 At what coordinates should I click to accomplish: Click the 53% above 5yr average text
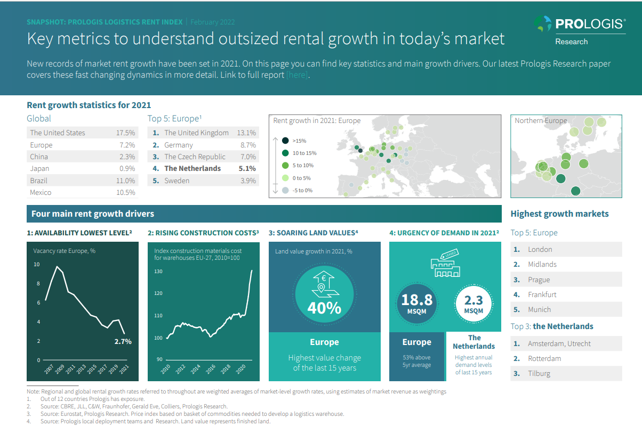416,361
